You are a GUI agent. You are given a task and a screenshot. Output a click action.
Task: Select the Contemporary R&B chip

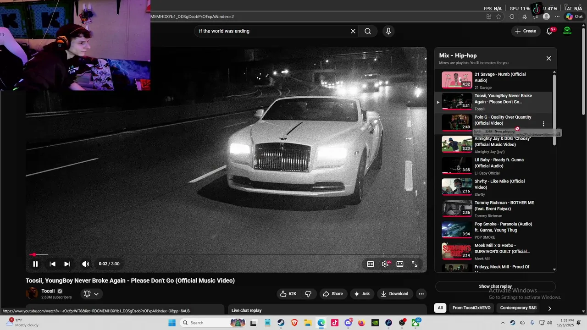[518, 308]
